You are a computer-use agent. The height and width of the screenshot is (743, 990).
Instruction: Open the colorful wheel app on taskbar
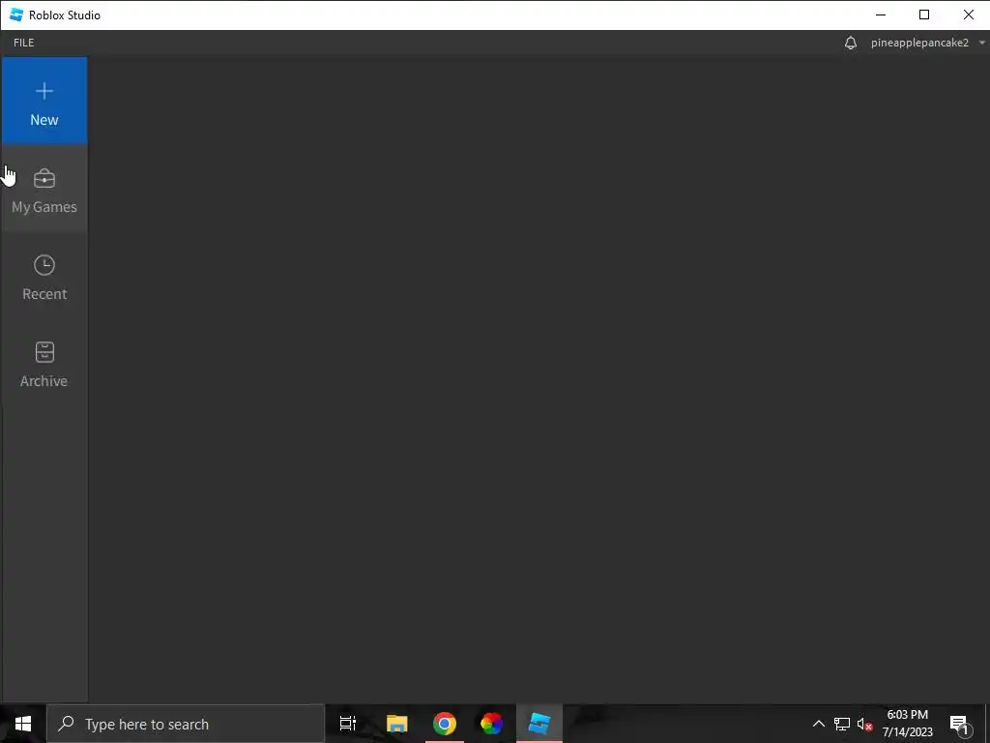tap(491, 724)
